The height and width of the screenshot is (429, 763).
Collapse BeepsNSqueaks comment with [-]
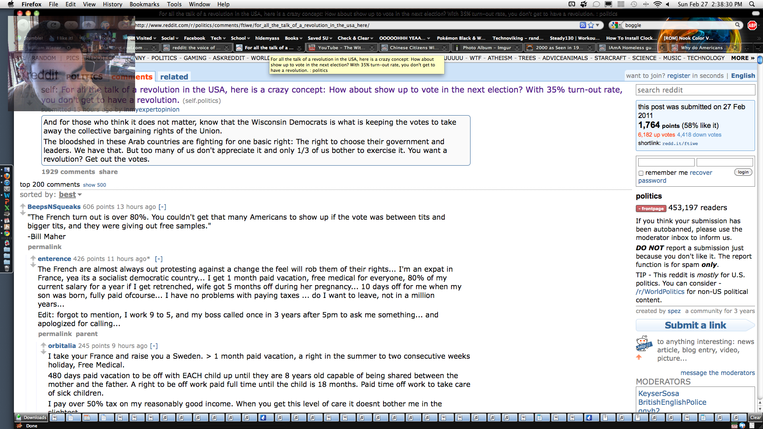pos(162,207)
